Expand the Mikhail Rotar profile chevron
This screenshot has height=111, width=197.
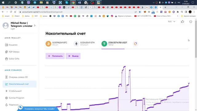35,25
